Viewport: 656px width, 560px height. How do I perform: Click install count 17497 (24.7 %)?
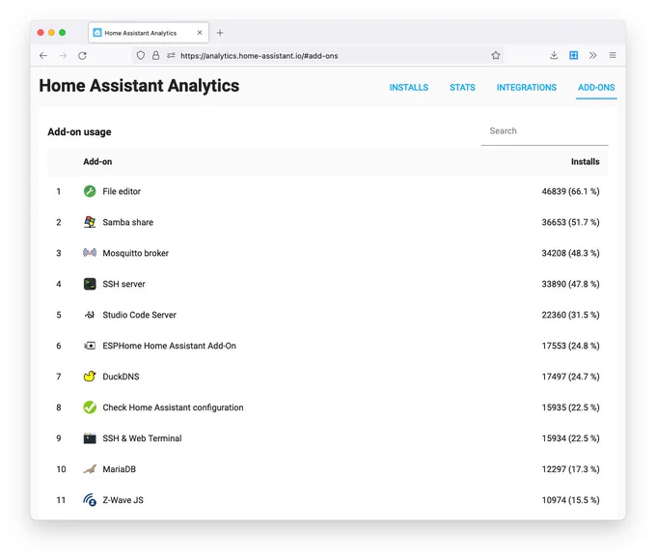click(570, 377)
